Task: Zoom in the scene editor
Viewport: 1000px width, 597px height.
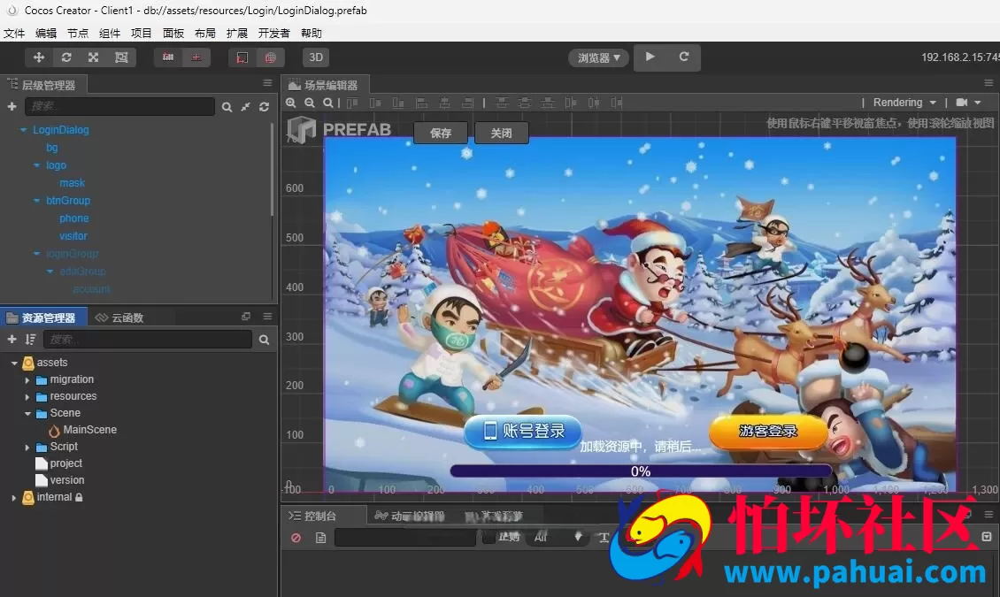Action: click(x=291, y=103)
